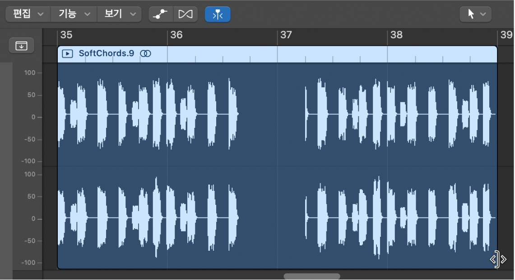
Task: Toggle the Flex bowtie button
Action: click(186, 14)
